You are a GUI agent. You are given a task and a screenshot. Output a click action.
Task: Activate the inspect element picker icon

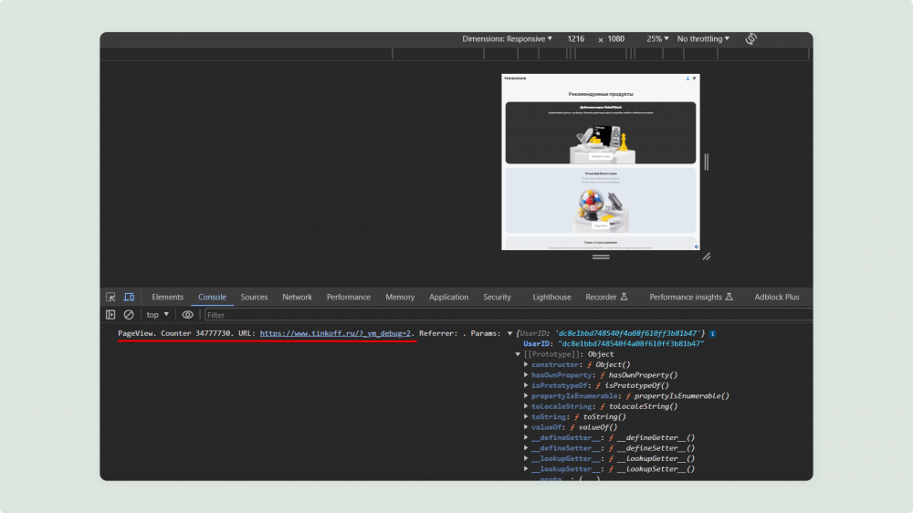click(x=110, y=297)
